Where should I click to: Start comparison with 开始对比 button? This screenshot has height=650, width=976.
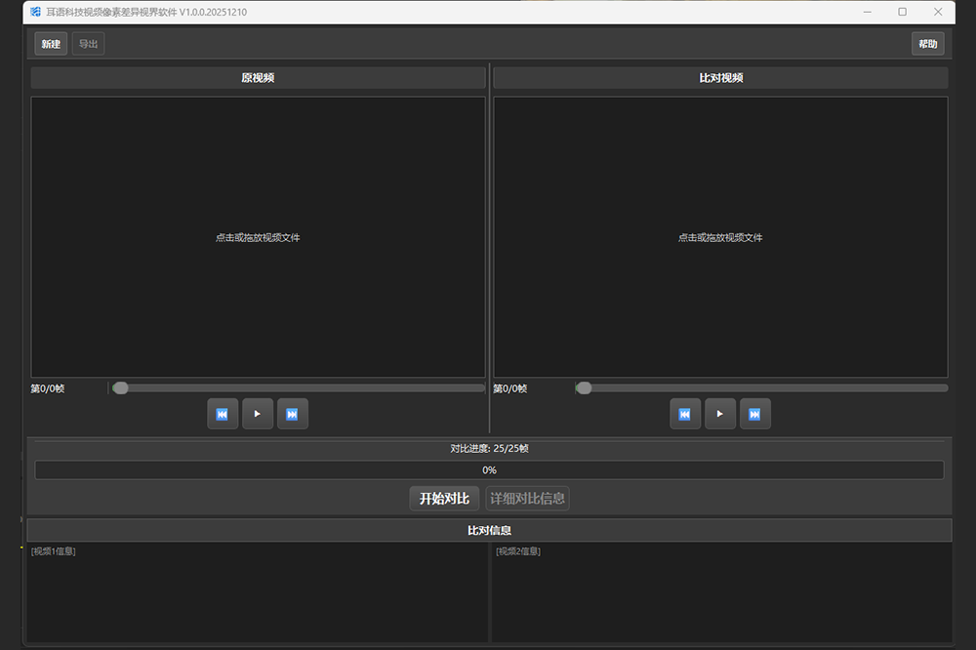click(x=444, y=499)
